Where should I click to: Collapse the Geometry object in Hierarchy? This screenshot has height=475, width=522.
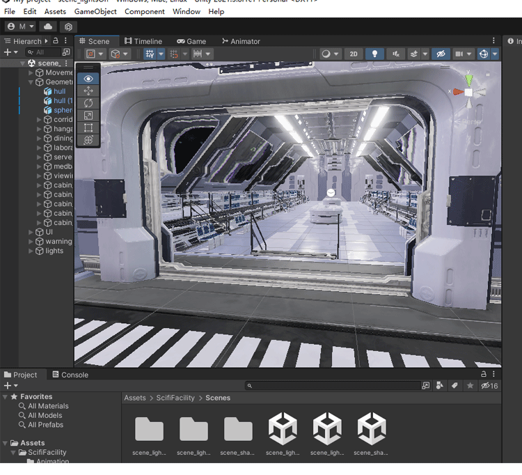click(x=31, y=82)
